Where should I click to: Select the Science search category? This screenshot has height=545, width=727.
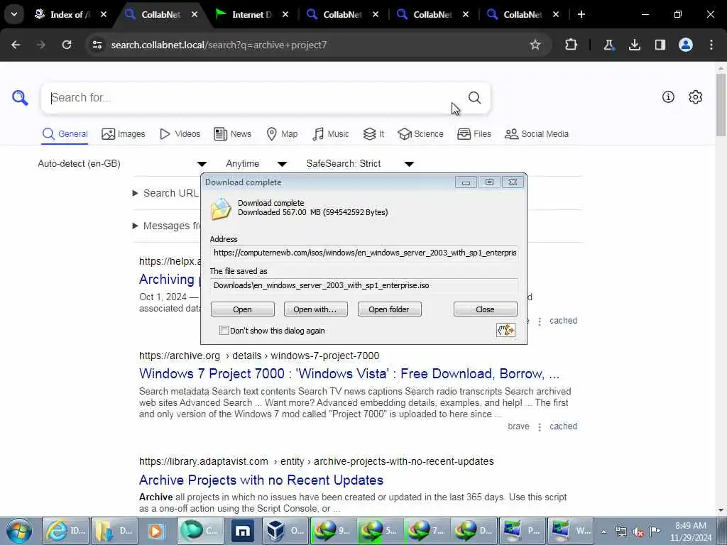tap(420, 134)
